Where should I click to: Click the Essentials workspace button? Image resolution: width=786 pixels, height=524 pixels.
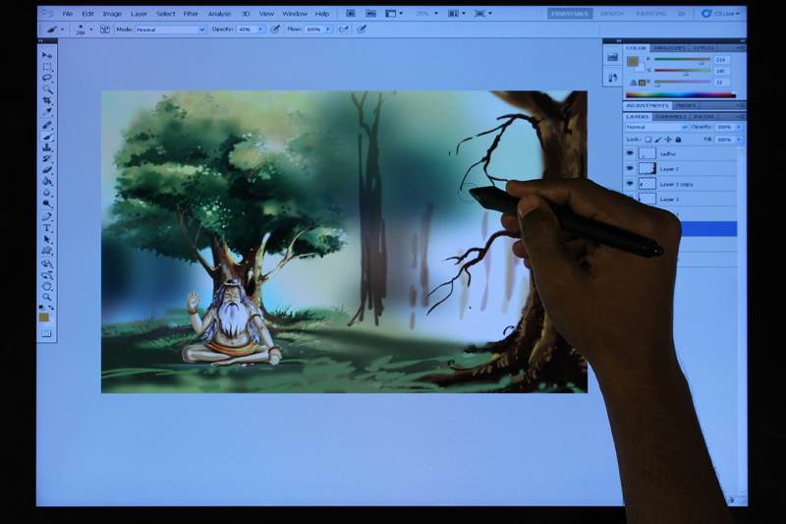tap(570, 14)
